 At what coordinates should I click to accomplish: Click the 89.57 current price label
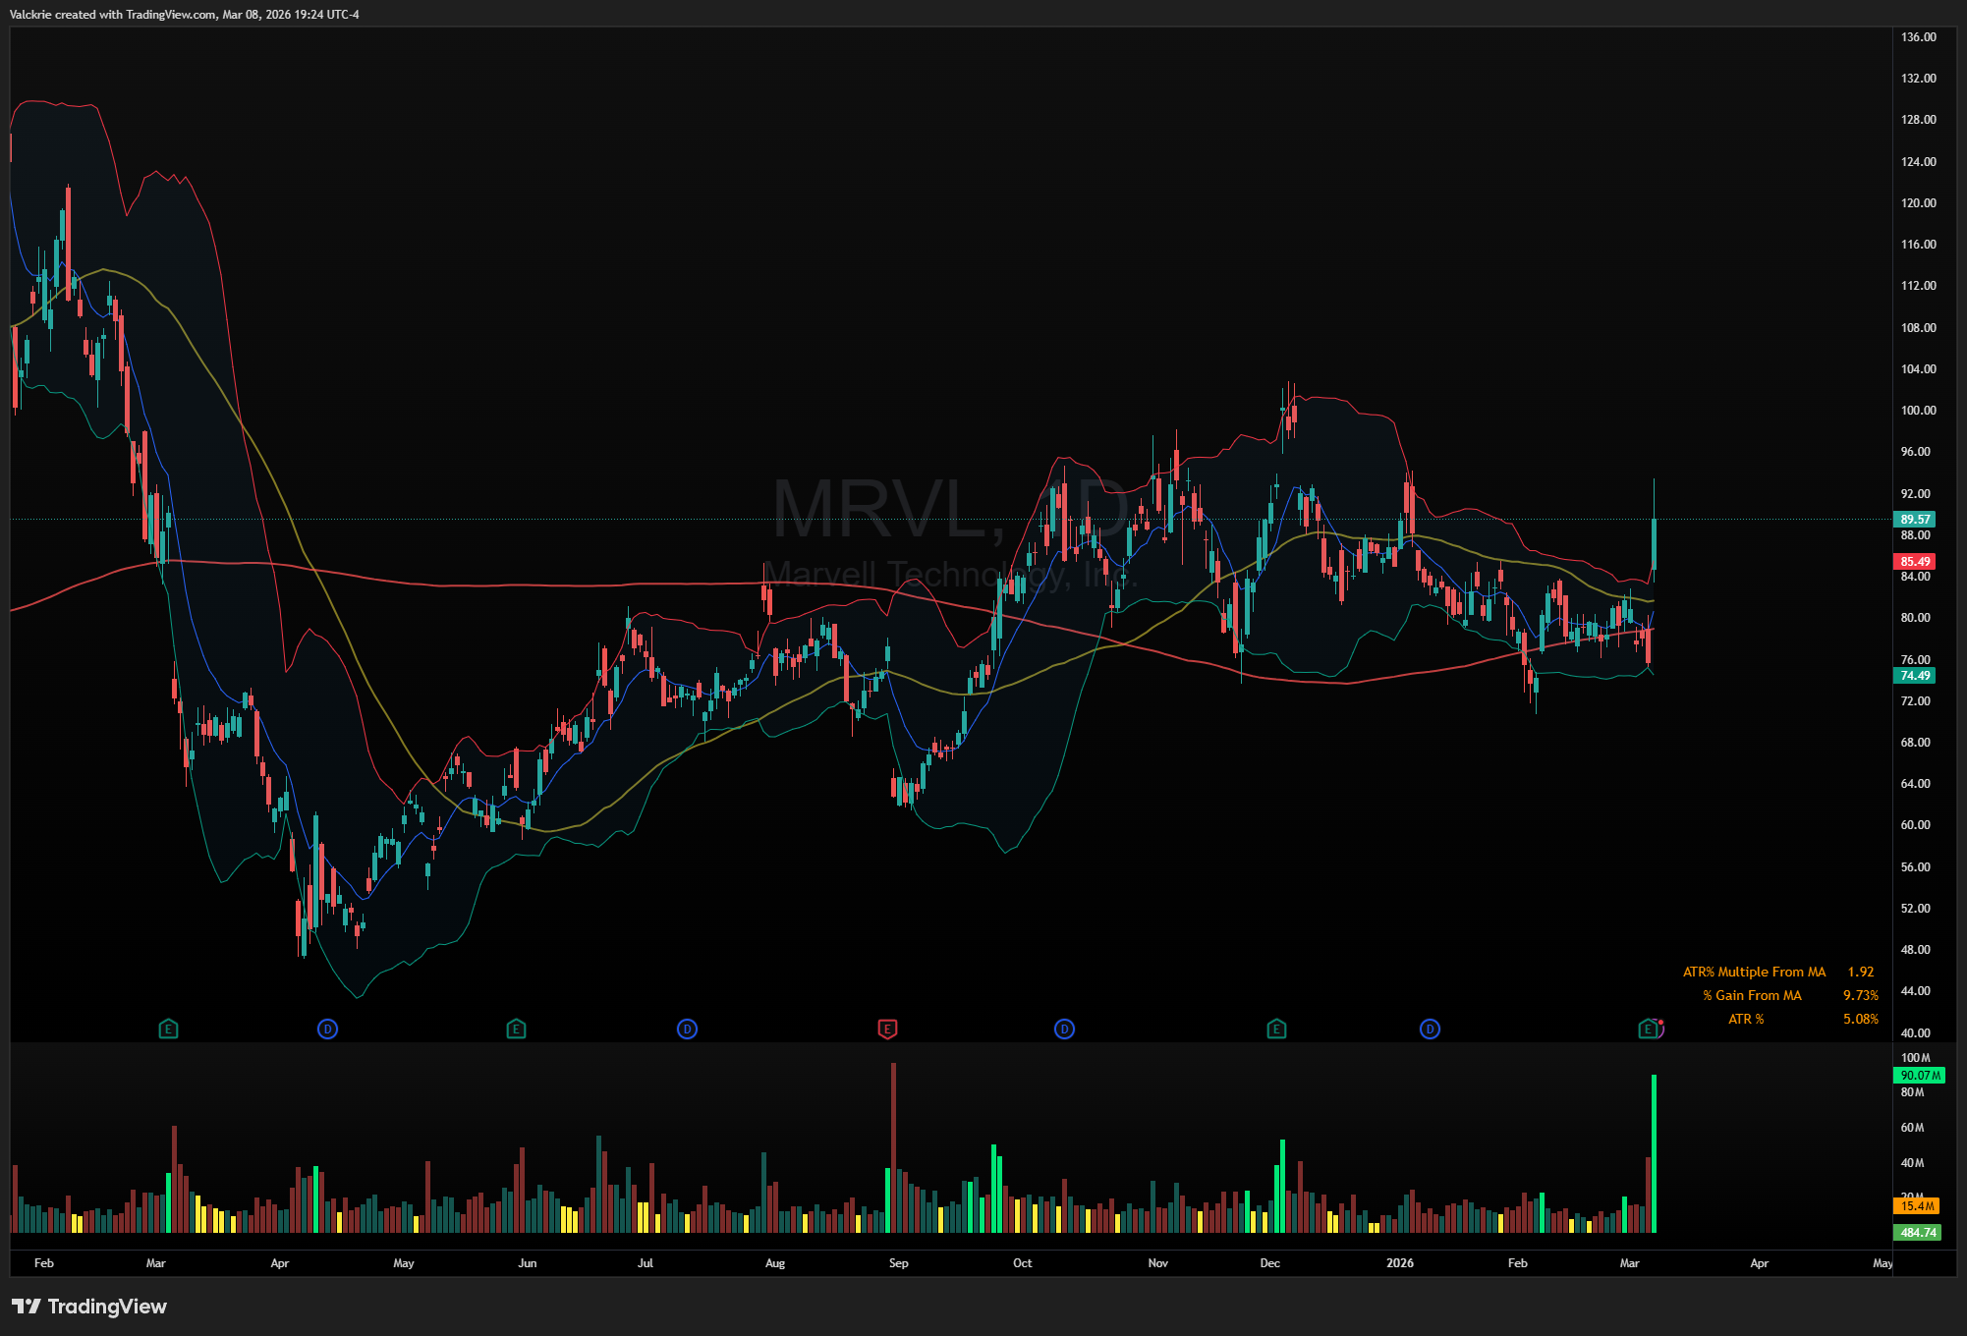point(1914,520)
